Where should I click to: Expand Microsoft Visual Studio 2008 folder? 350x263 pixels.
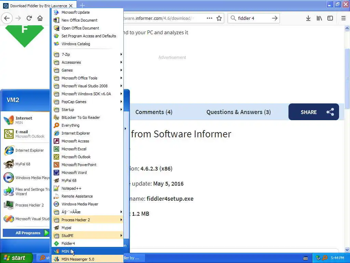(87, 86)
